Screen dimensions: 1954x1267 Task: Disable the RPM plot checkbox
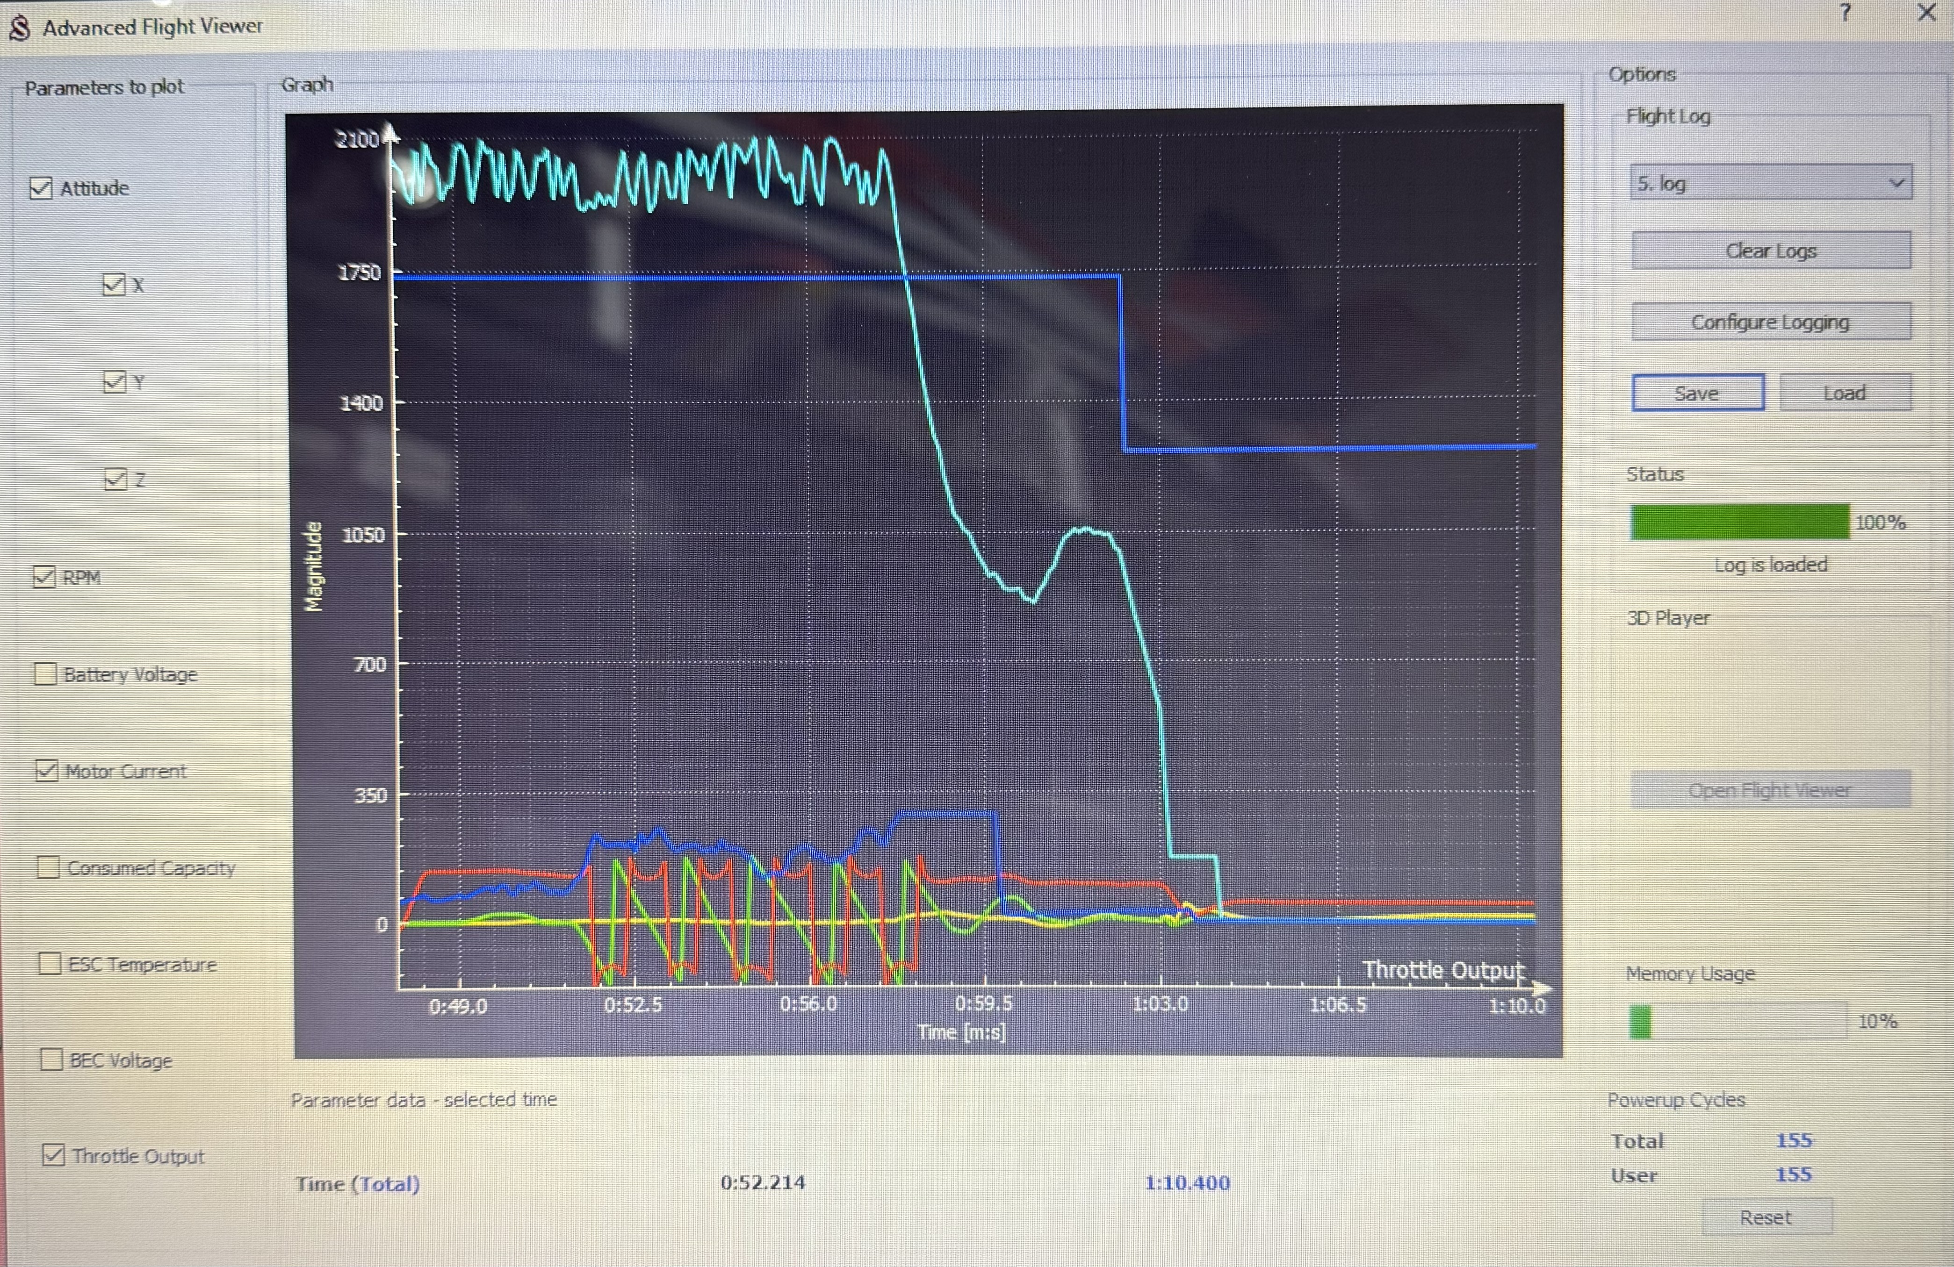44,577
